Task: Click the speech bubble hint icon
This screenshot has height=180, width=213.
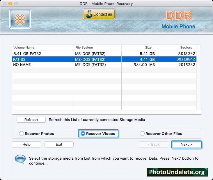Action: (x=20, y=159)
